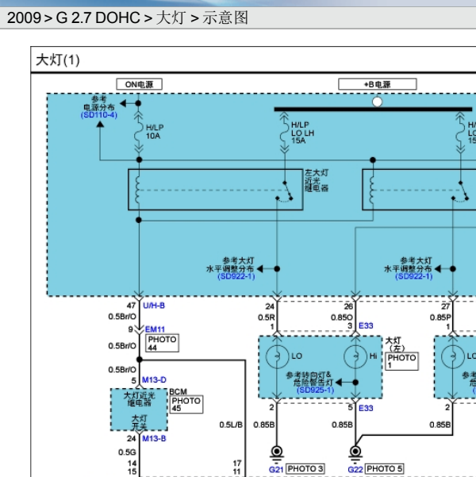Click the +B电源 label box
This screenshot has height=477, width=476.
(x=378, y=84)
